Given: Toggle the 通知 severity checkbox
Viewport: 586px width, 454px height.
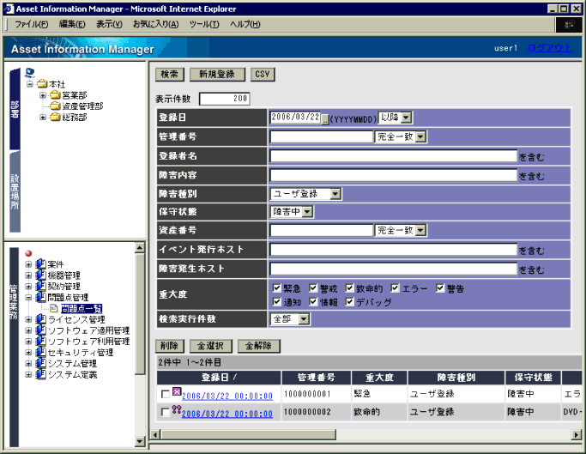Looking at the screenshot, I should (276, 301).
